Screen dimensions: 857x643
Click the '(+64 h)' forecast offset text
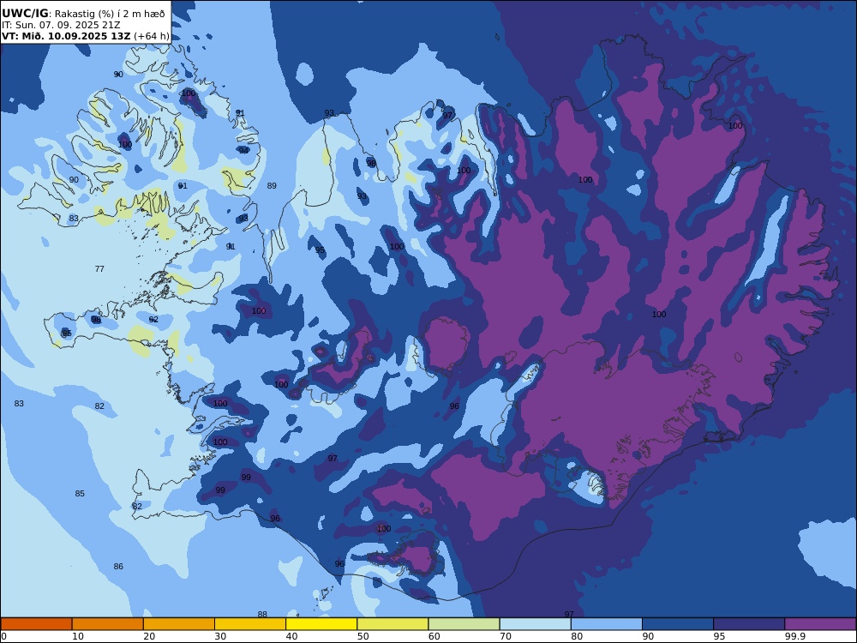click(x=152, y=37)
